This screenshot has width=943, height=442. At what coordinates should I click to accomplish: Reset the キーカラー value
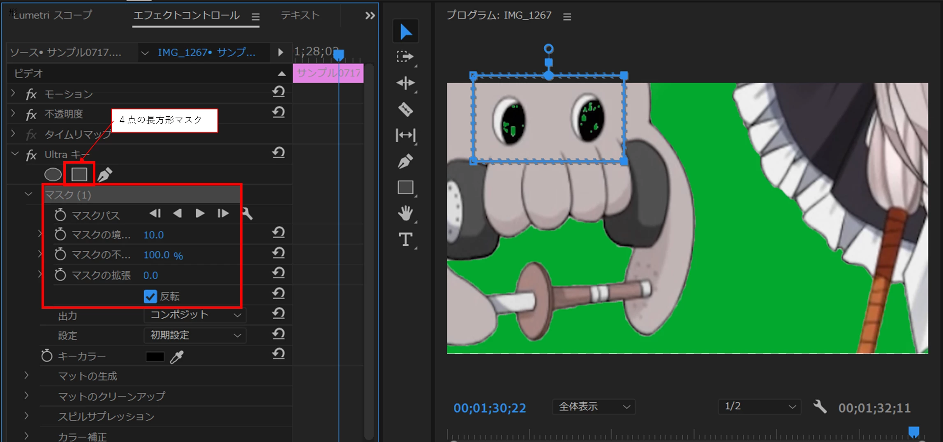pos(278,354)
